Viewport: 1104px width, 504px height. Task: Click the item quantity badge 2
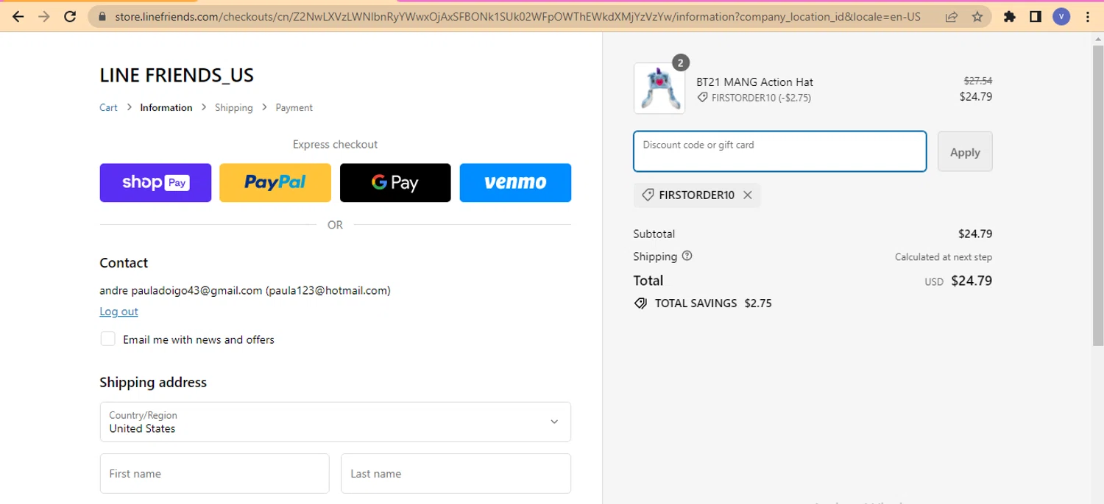coord(680,63)
